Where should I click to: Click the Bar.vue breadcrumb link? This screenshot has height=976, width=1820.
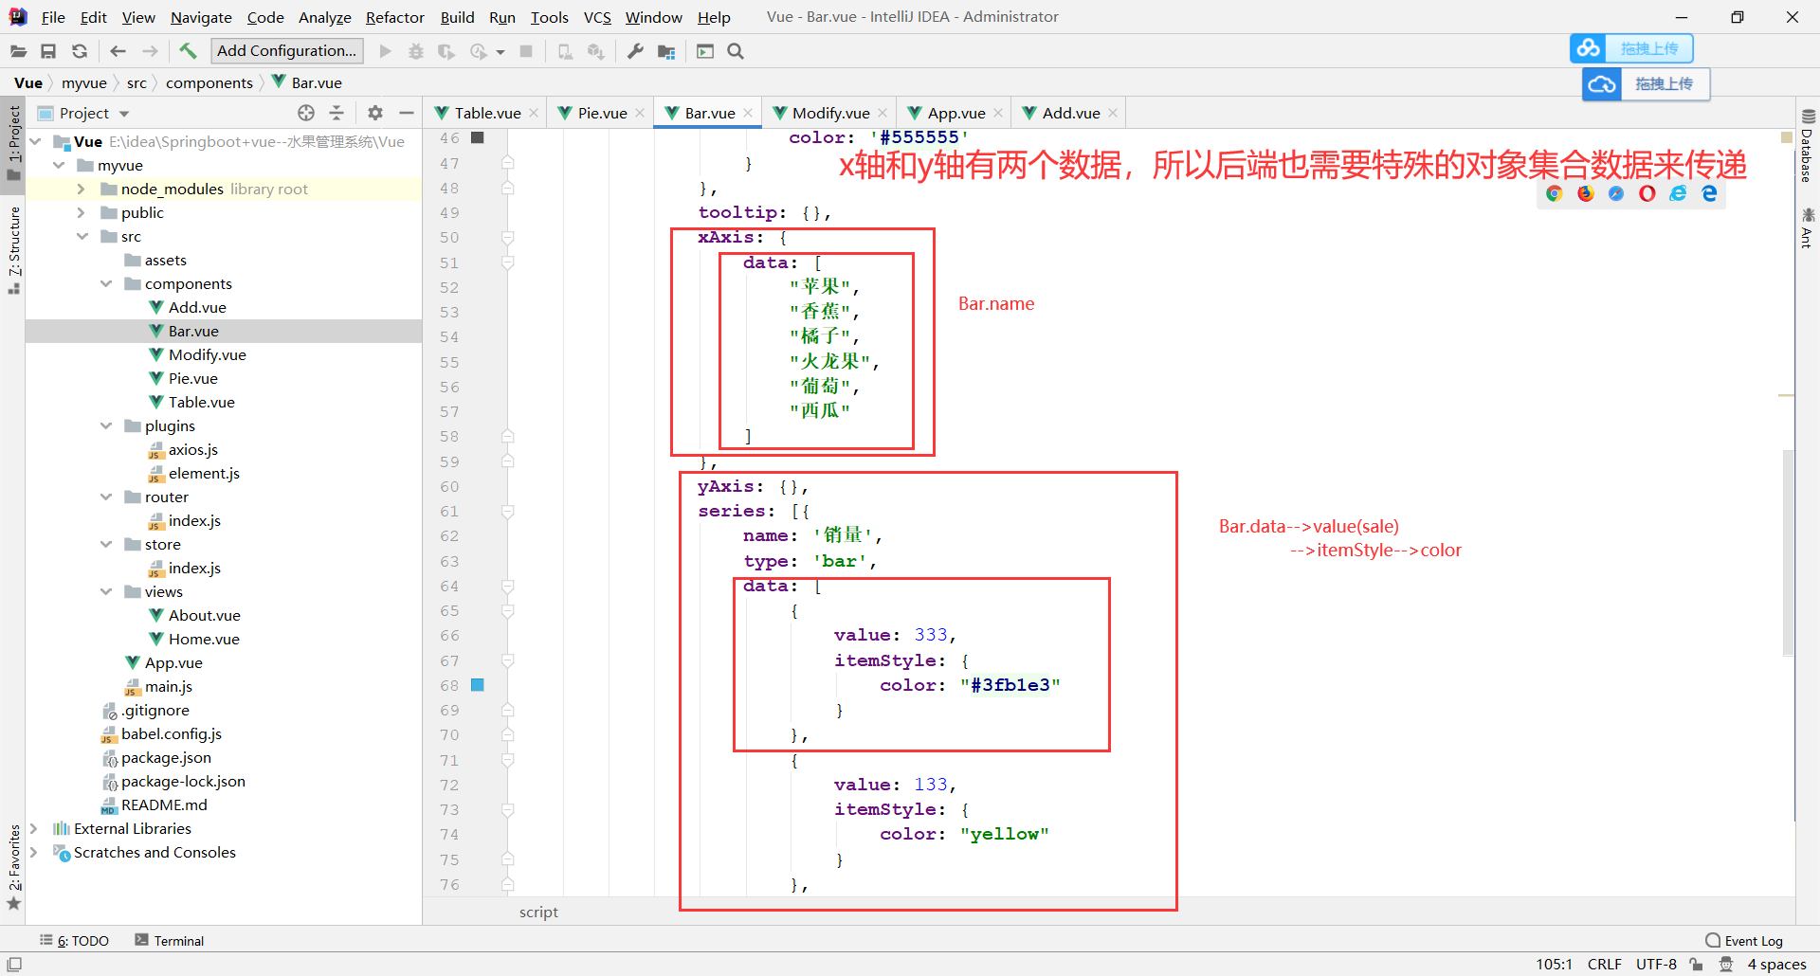(314, 82)
